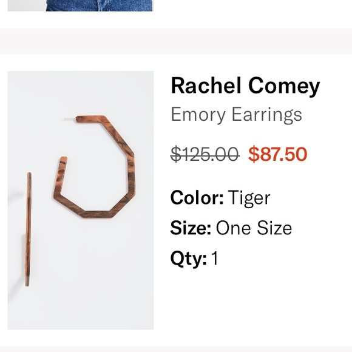Viewport: 352px width, 352px height.
Task: Click the bottom edge of octagon earring
Action: (x=97, y=214)
